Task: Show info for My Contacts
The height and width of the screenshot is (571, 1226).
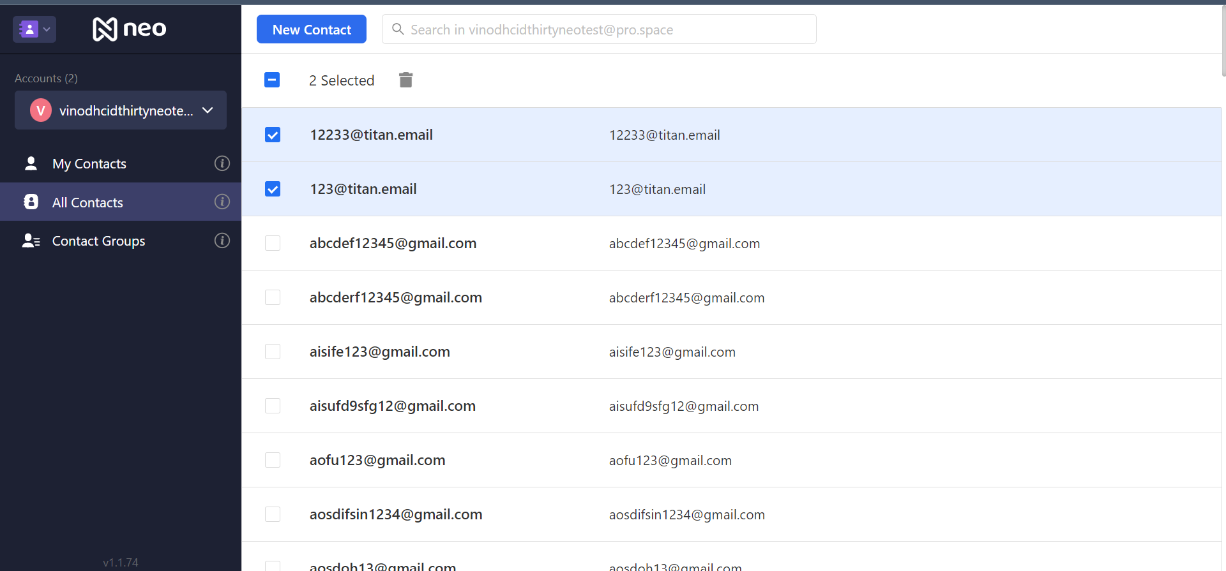Action: click(222, 163)
